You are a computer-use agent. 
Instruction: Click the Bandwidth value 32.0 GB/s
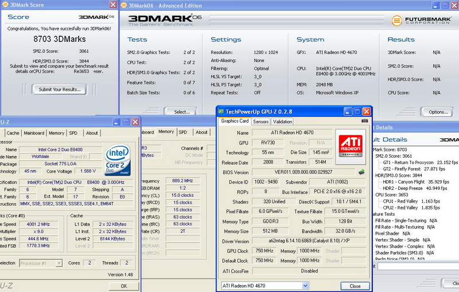pyautogui.click(x=345, y=231)
